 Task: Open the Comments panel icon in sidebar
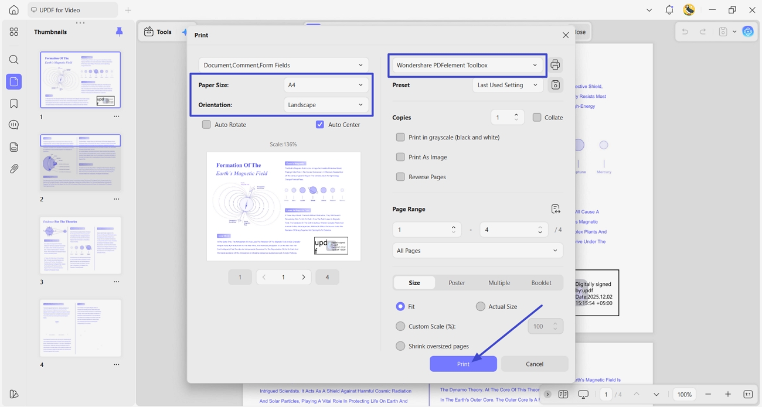[x=13, y=125]
